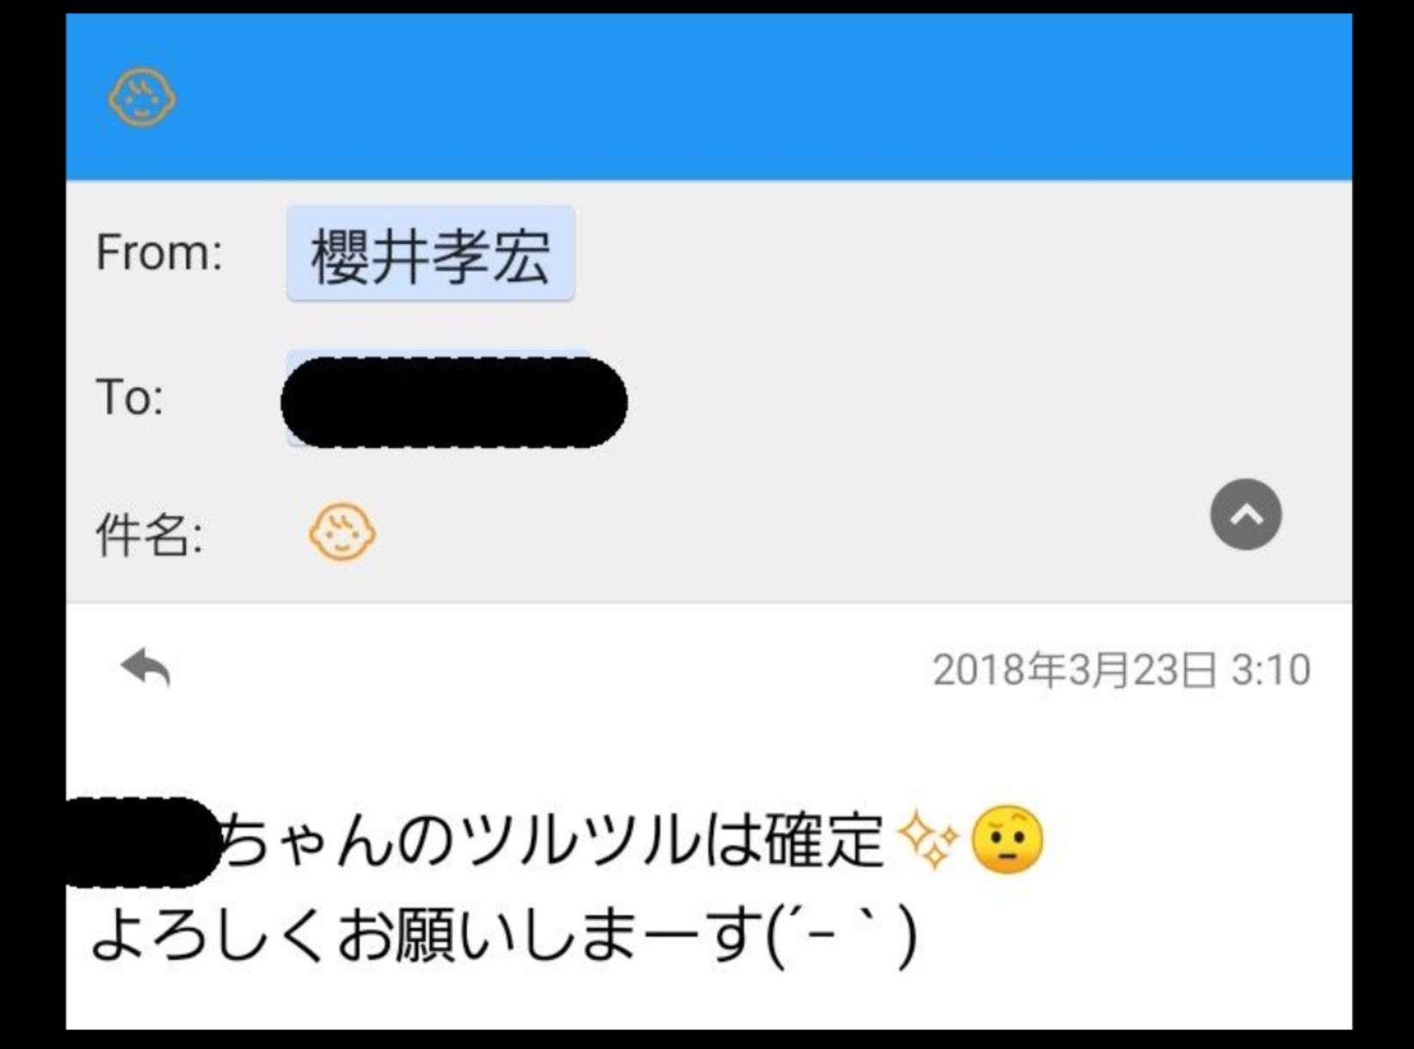The image size is (1414, 1049).
Task: Click the From: label
Action: coord(159,253)
